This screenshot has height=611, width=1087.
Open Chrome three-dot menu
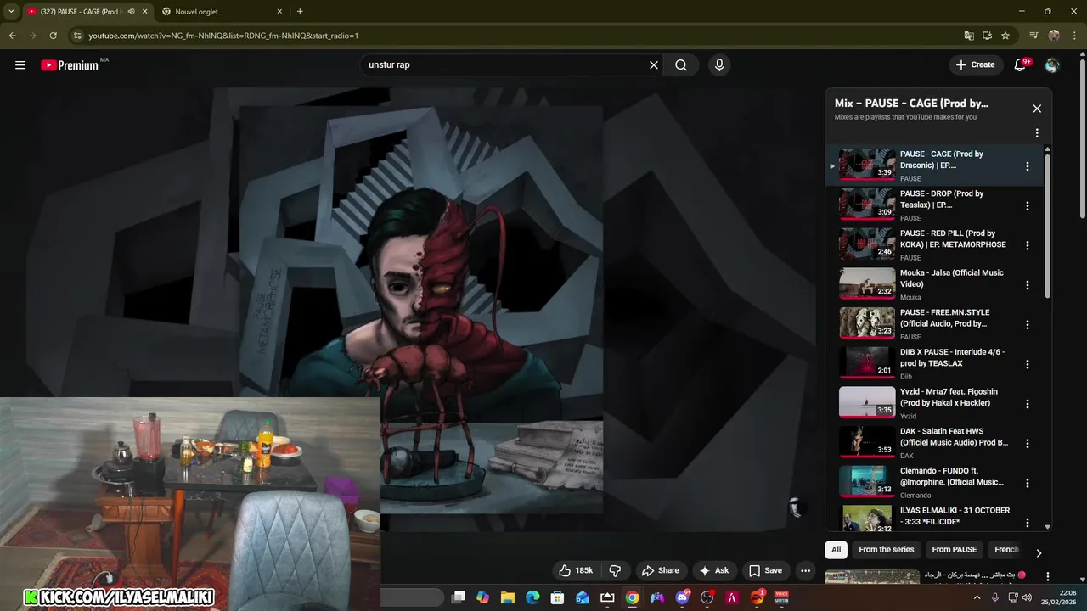(x=1073, y=36)
